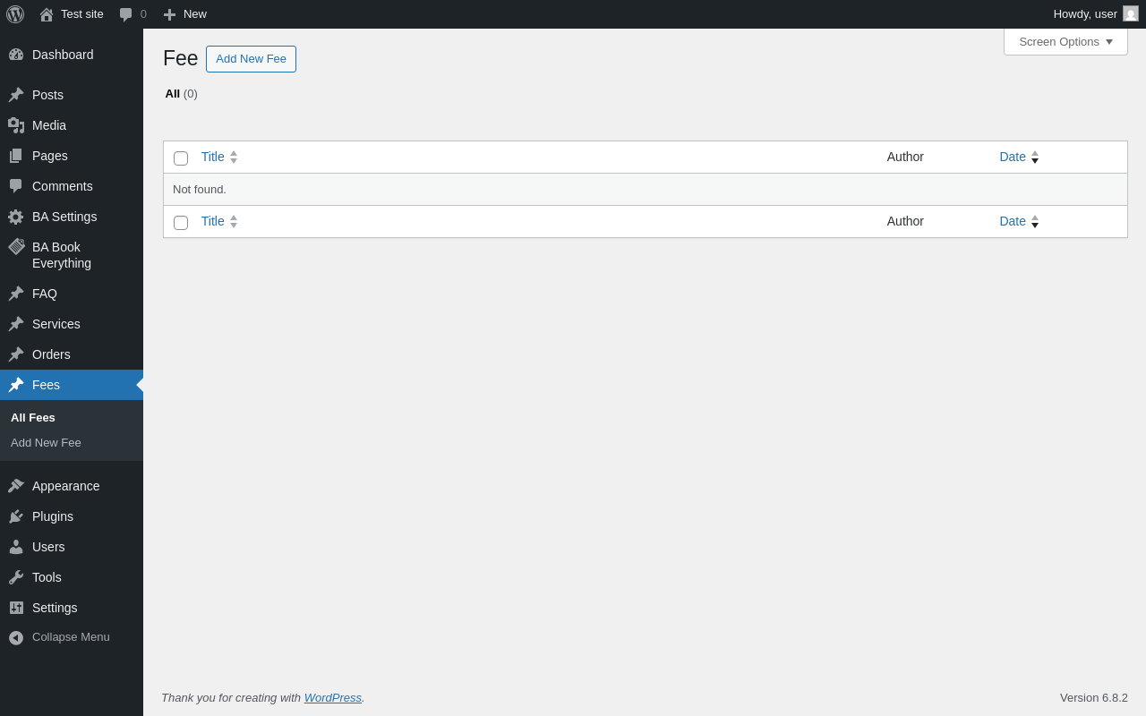Click the Version 6.8.2 footer text
1146x716 pixels.
click(x=1094, y=697)
